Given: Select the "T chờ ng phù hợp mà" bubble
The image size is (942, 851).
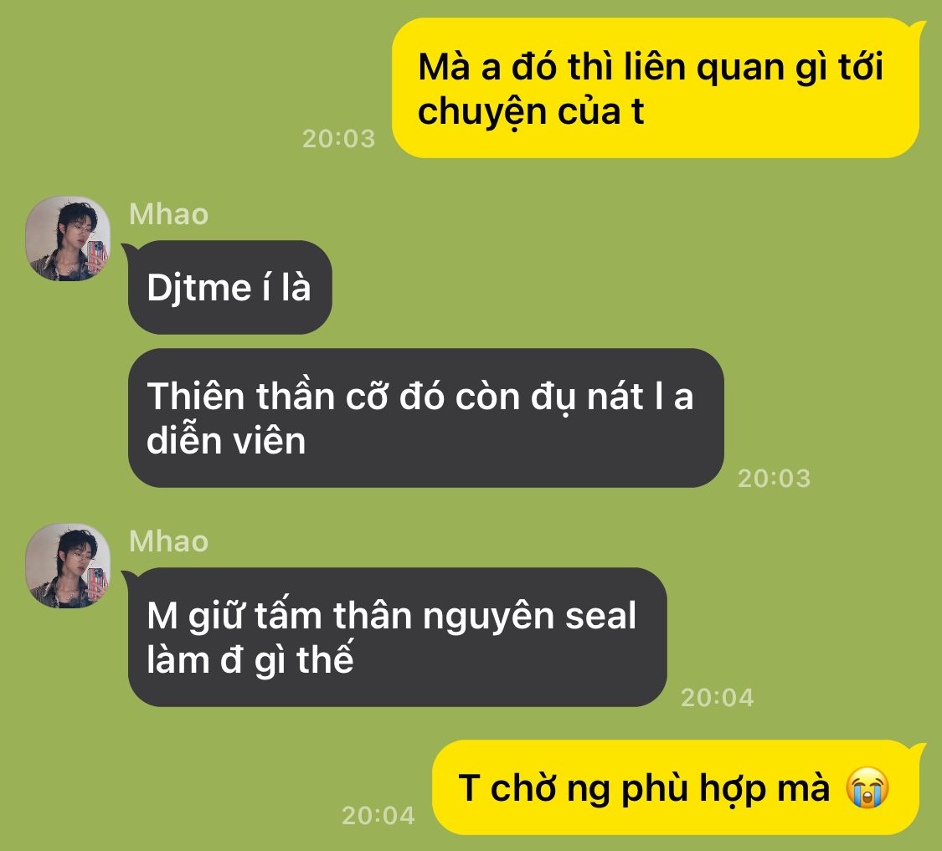Looking at the screenshot, I should 676,787.
